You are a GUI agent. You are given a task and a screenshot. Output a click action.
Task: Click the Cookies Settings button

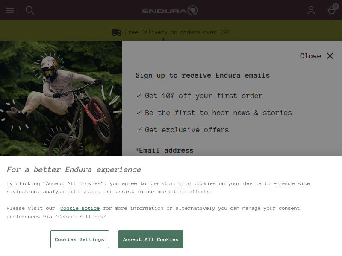tap(80, 239)
